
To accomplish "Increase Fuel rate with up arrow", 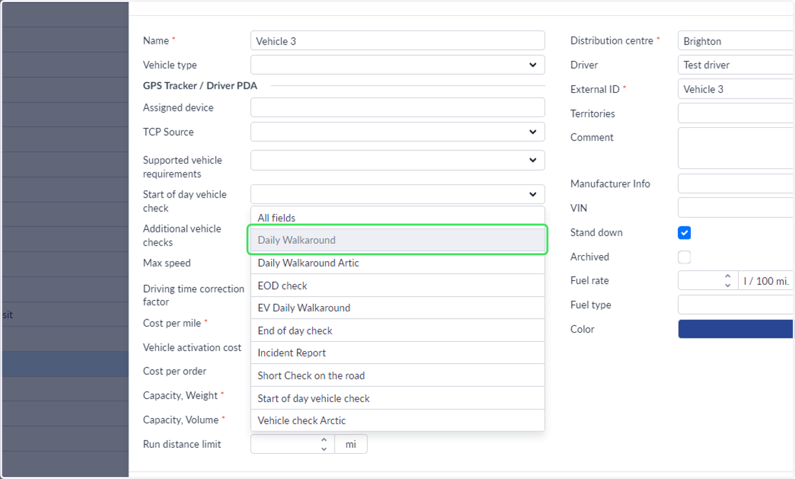I will pos(727,276).
